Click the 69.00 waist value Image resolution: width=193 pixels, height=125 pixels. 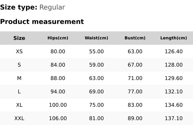tap(97, 92)
